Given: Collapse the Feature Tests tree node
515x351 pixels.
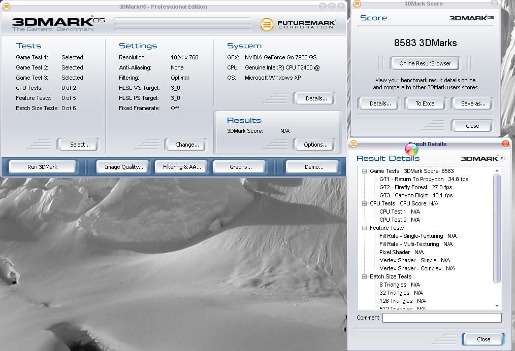Looking at the screenshot, I should coord(364,228).
